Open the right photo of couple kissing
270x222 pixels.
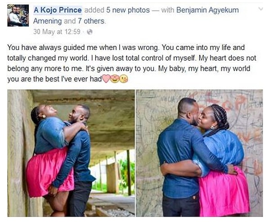pos(199,153)
